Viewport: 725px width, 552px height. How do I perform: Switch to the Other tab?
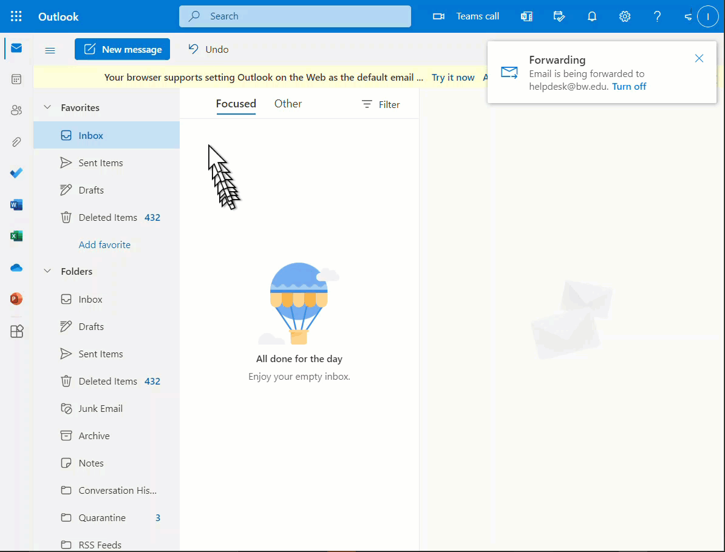[288, 104]
